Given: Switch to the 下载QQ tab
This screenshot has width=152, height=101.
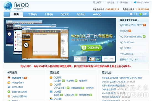Looking at the screenshot, I should click(33, 14).
